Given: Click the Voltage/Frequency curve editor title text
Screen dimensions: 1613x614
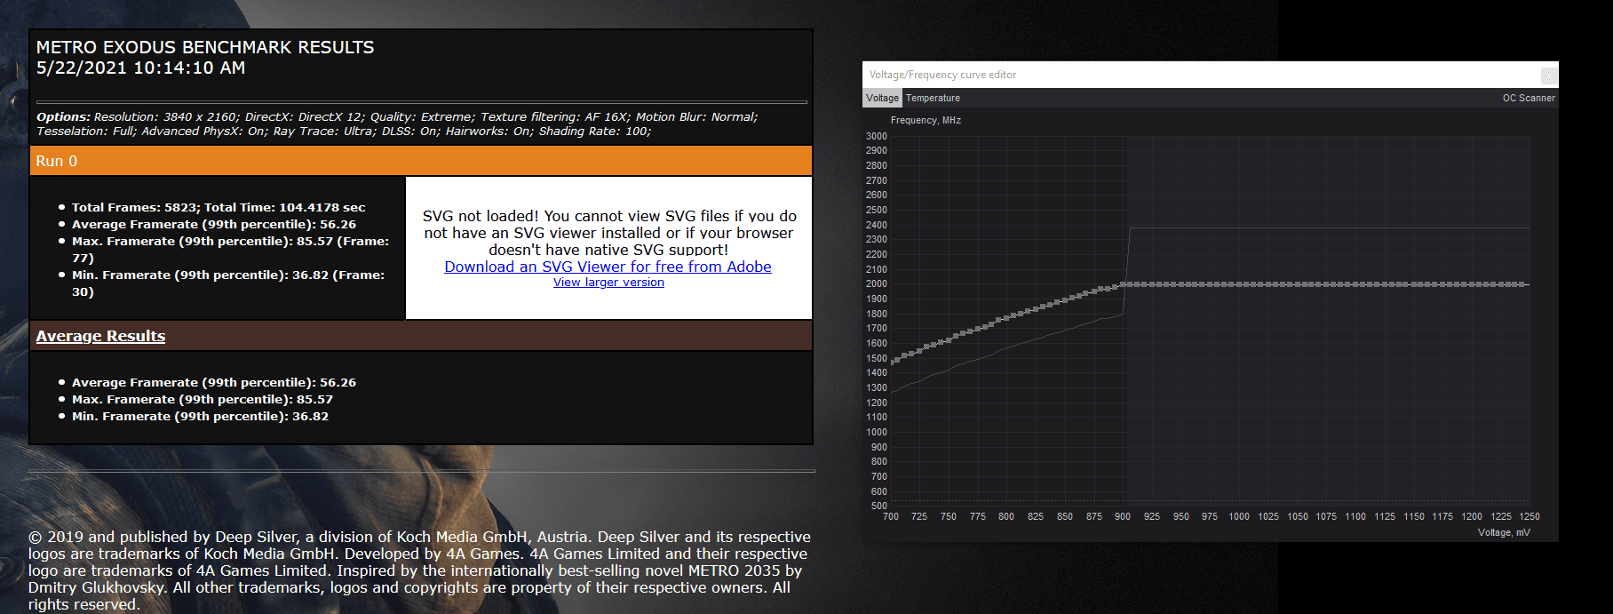Looking at the screenshot, I should [x=942, y=75].
